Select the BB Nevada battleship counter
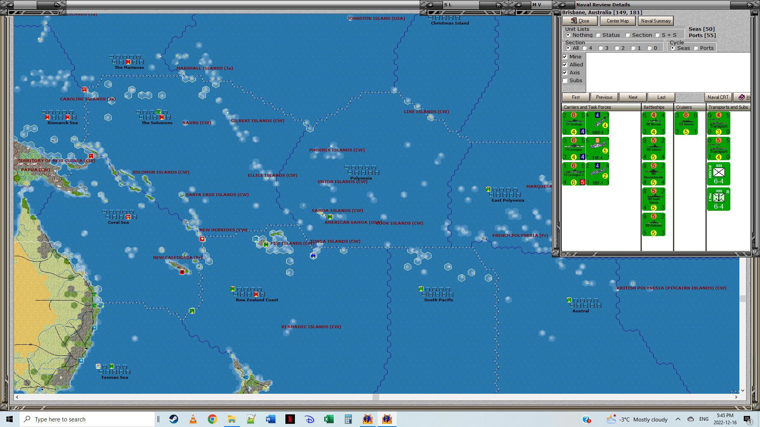This screenshot has width=760, height=427. coord(654,123)
